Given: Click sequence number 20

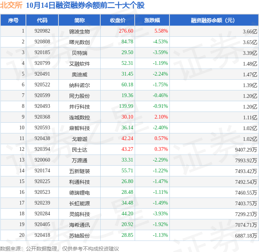Looking at the screenshot, I should [x=22, y=235].
